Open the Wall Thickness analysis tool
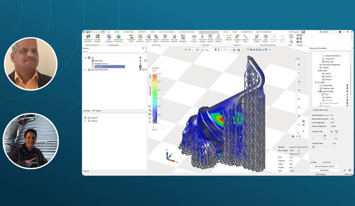Image resolution: width=355 pixels, height=206 pixels. (x=194, y=38)
